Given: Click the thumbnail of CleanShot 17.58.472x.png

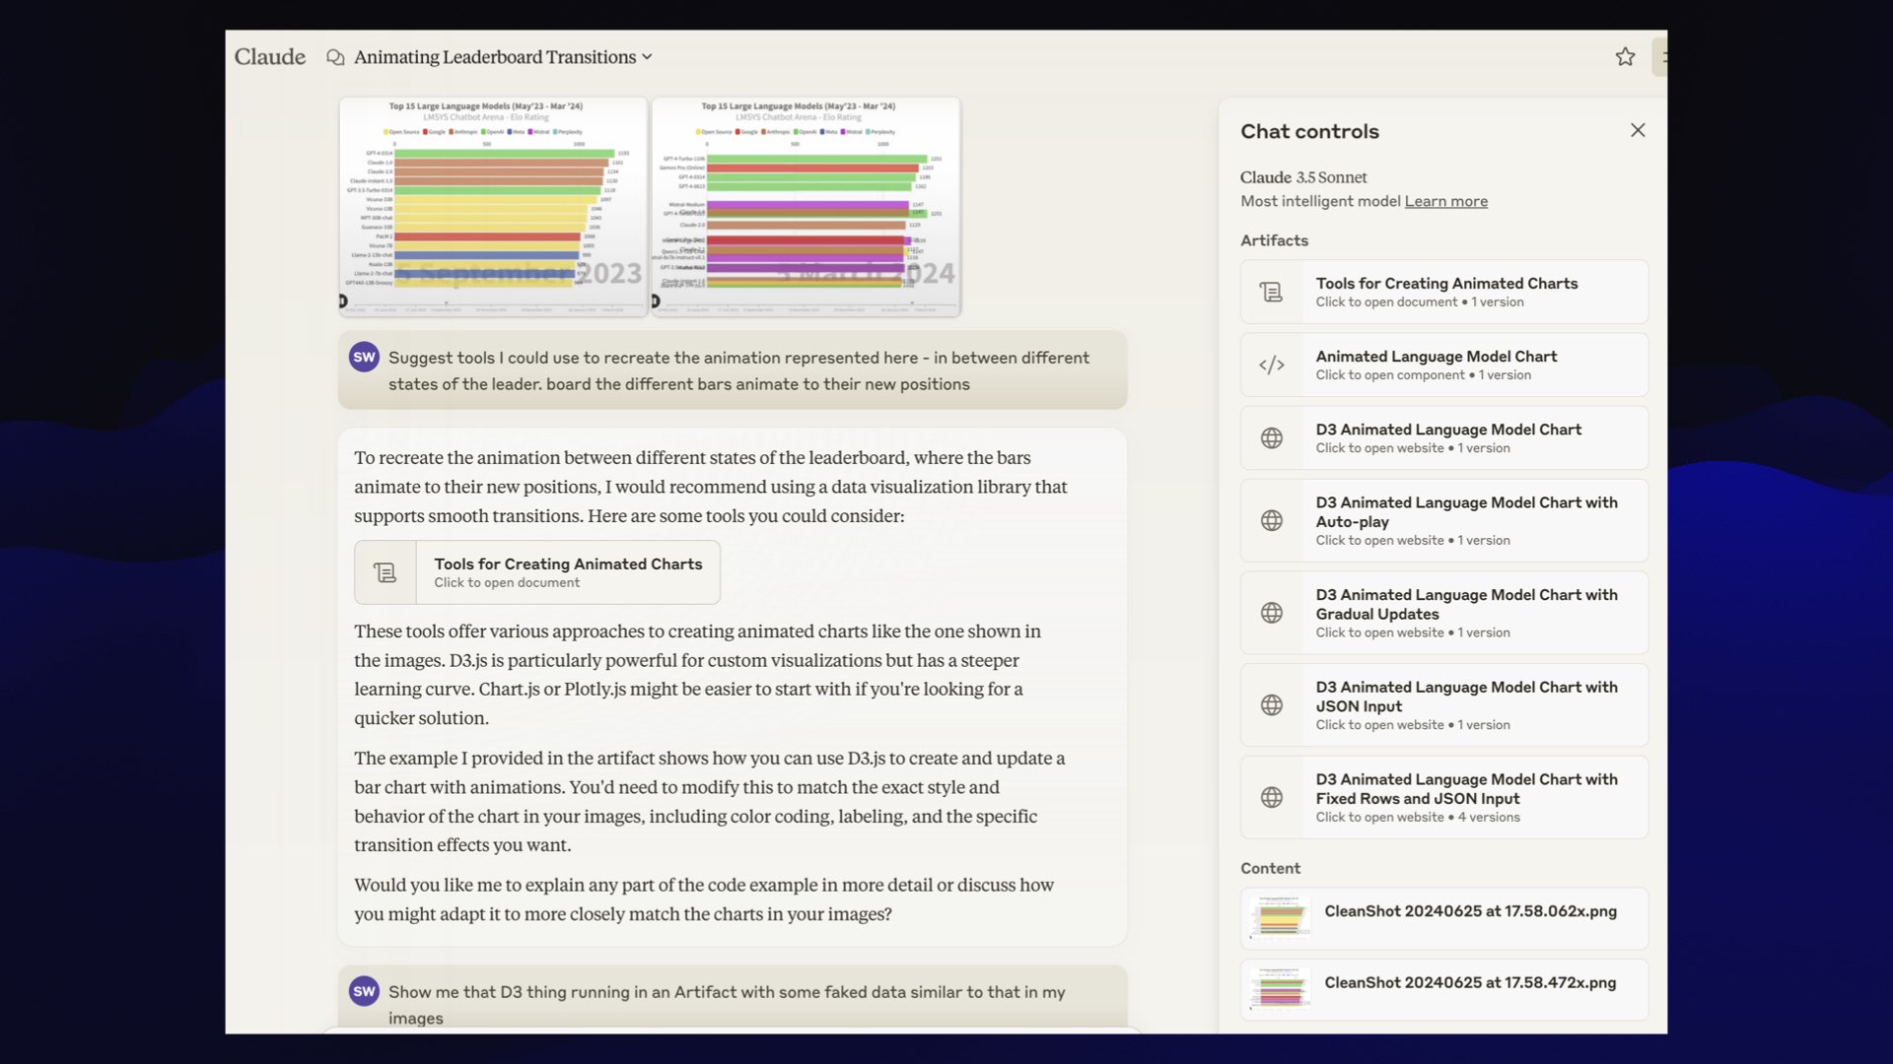Looking at the screenshot, I should [1280, 990].
